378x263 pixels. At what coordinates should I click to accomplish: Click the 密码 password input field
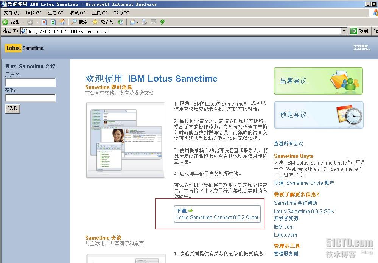tap(30, 98)
